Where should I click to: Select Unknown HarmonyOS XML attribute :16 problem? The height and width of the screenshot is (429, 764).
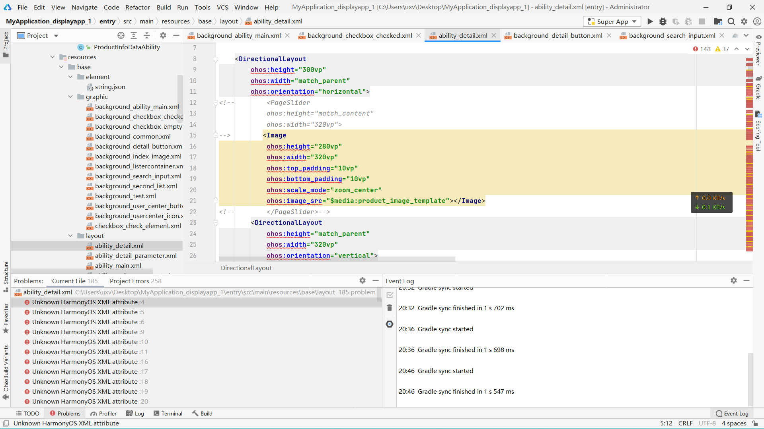[x=90, y=361]
